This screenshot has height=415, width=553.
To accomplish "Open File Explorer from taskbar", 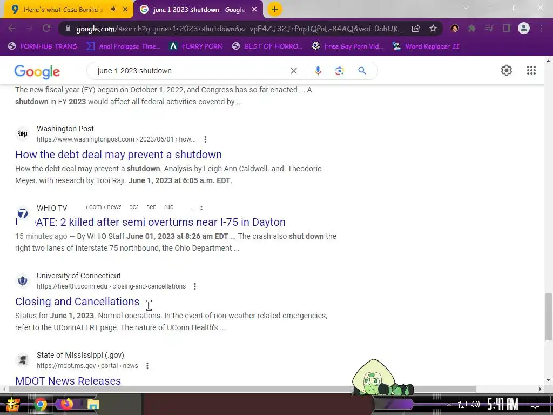I will (93, 404).
